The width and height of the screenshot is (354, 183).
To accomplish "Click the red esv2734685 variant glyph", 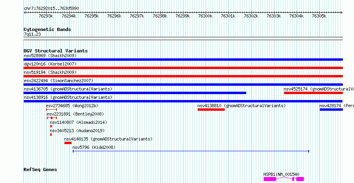I will 51,110.
